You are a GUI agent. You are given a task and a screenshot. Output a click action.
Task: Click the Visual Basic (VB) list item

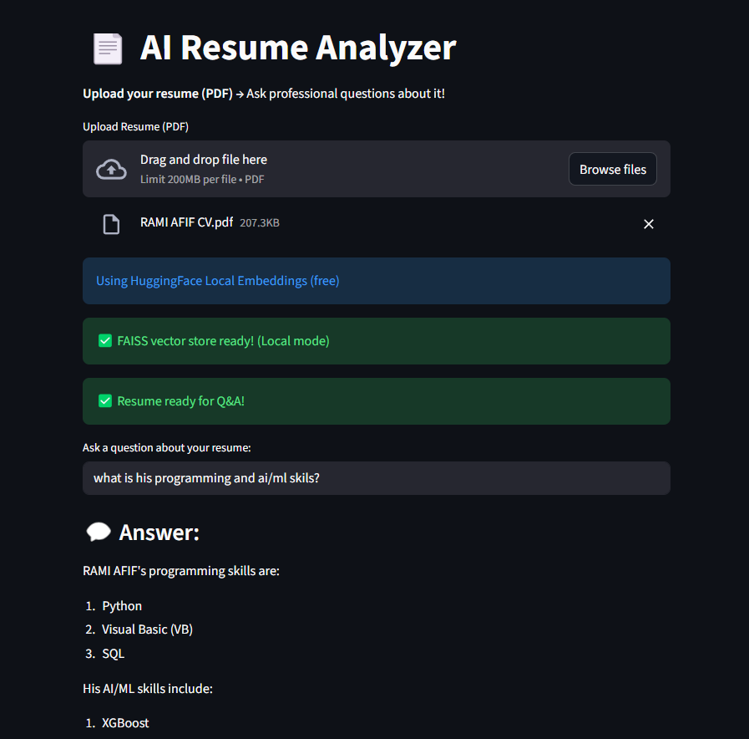[x=147, y=629]
